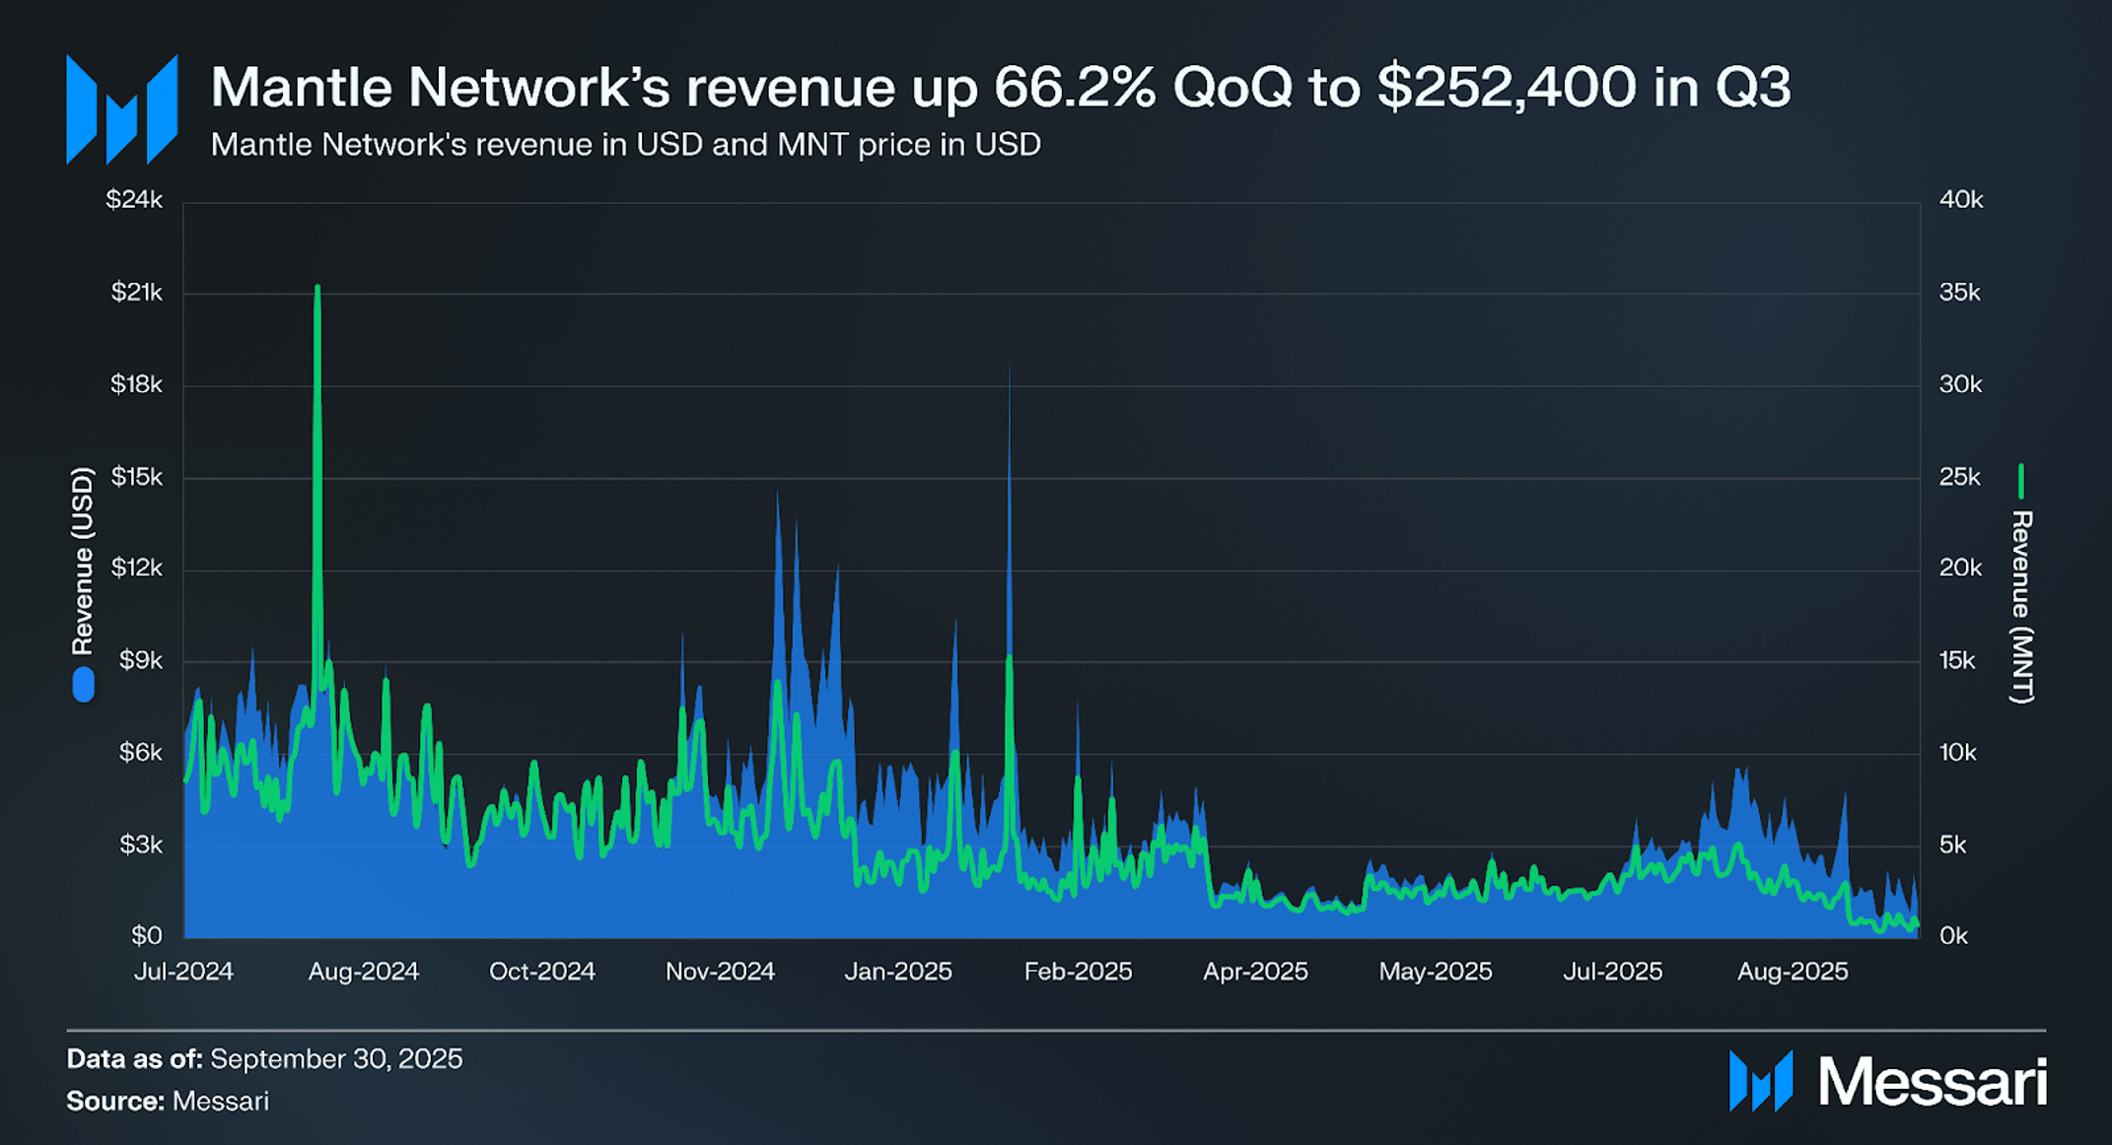2112x1145 pixels.
Task: Select the Jul-2024 x-axis label
Action: (183, 972)
